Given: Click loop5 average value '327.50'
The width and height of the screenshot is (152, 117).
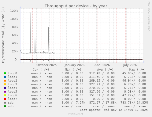Looking at the screenshot, I should [x=95, y=92].
